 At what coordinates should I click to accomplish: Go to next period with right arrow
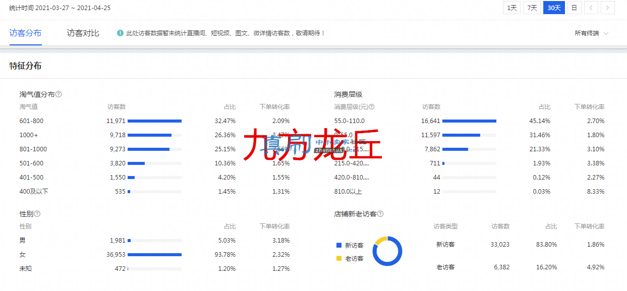[607, 8]
